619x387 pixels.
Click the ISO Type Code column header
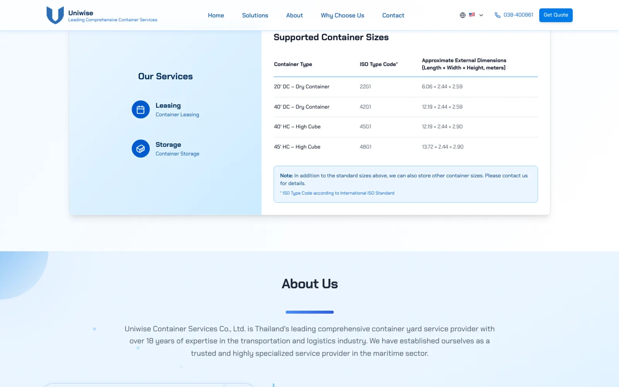tap(379, 64)
